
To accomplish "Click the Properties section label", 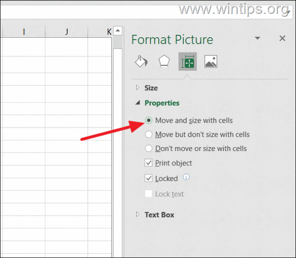I will click(162, 103).
